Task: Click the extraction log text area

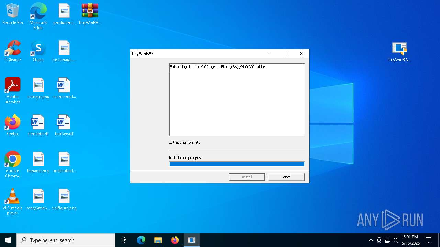Action: tap(237, 99)
